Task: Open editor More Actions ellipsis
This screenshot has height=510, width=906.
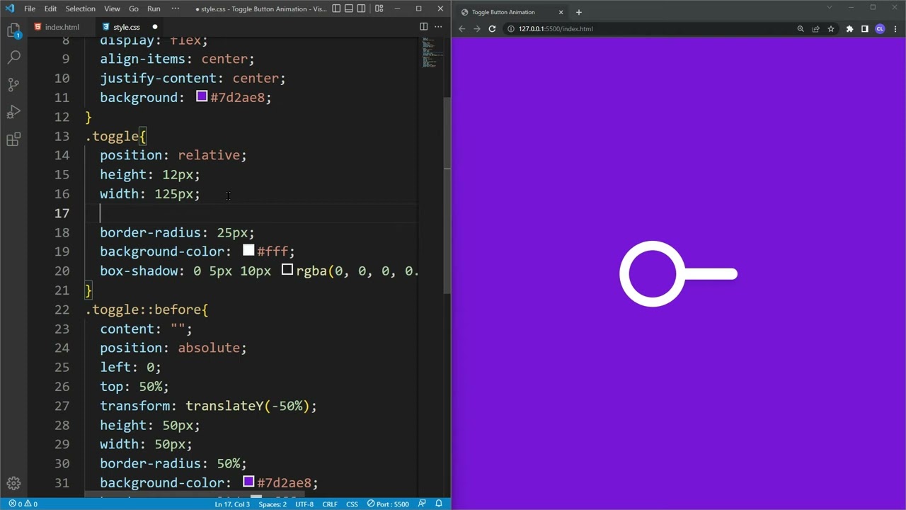Action: (438, 27)
